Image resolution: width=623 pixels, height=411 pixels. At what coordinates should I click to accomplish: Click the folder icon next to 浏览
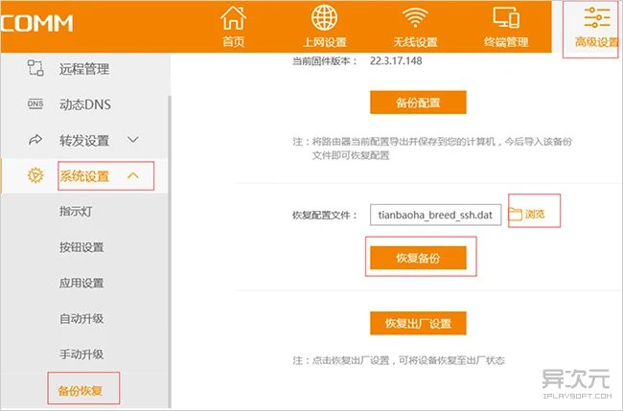pyautogui.click(x=515, y=215)
